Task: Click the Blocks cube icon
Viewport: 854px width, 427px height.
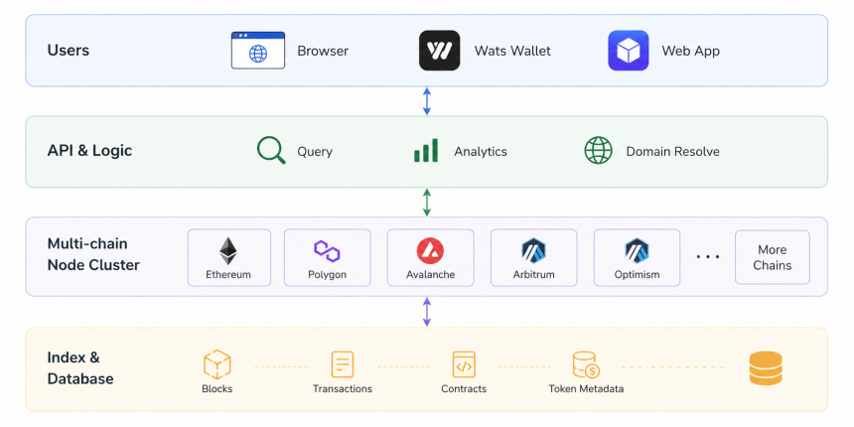Action: pyautogui.click(x=216, y=364)
